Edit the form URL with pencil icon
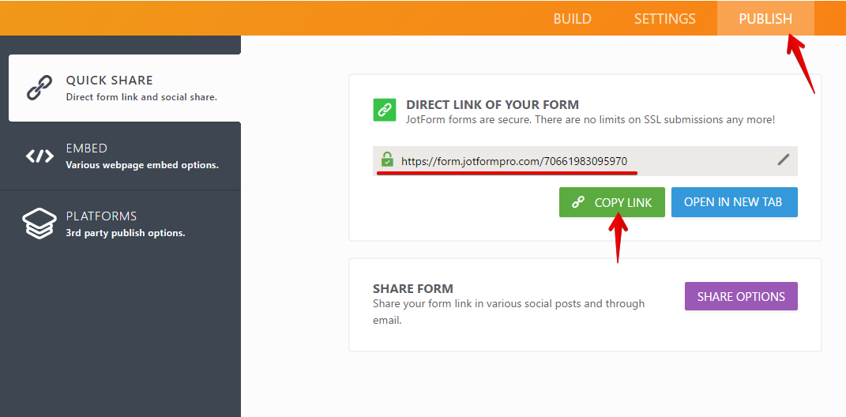This screenshot has height=417, width=846. pos(783,160)
